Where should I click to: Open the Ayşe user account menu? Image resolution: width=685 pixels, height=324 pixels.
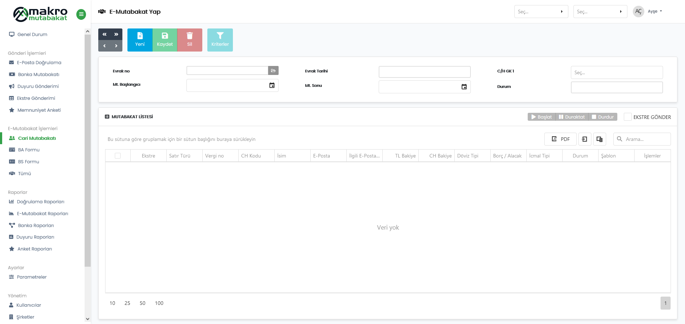pos(654,12)
